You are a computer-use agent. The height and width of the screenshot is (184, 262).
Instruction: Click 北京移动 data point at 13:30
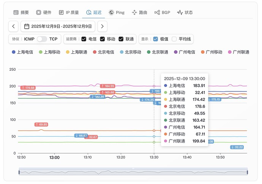[x=154, y=136]
